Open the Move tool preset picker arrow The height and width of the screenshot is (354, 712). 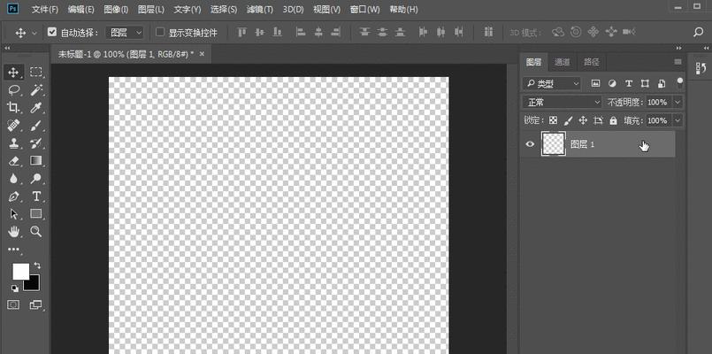(x=34, y=33)
